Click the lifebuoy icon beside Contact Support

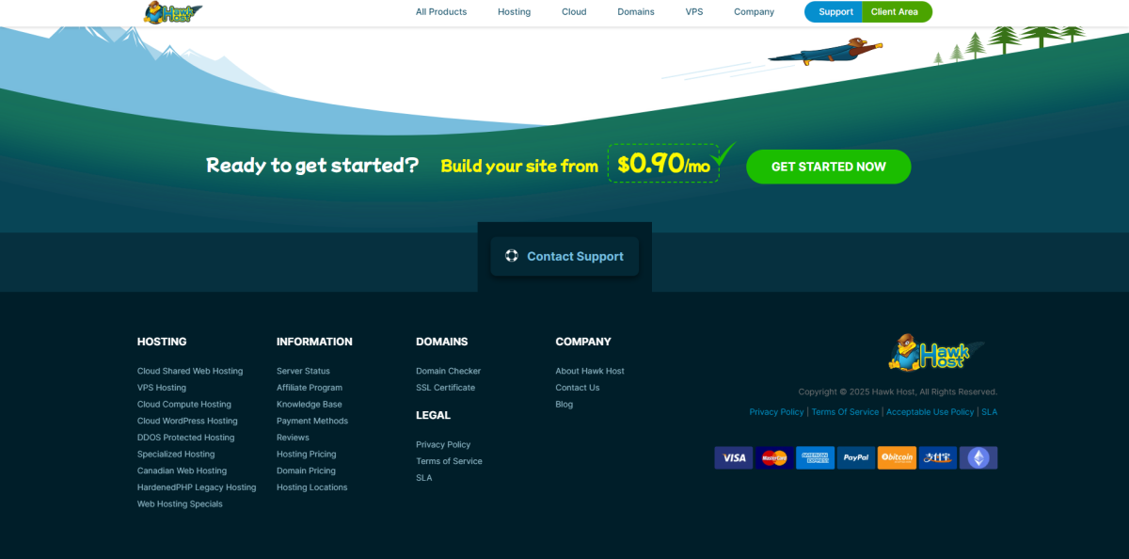point(512,256)
